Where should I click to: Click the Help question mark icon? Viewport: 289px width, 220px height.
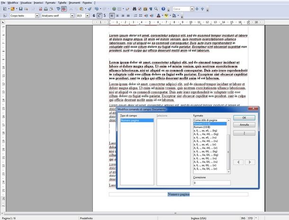(x=163, y=9)
